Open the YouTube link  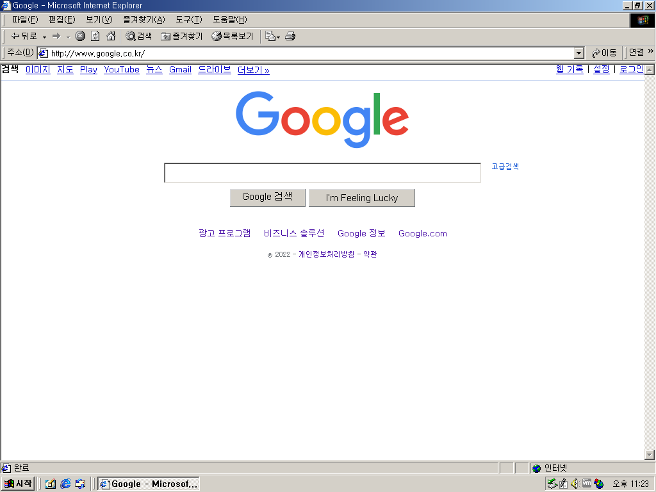pos(122,69)
